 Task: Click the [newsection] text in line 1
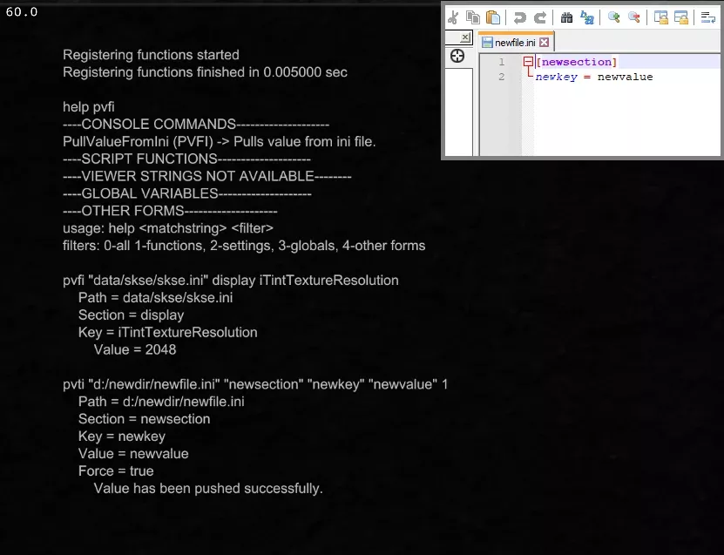[x=576, y=62]
